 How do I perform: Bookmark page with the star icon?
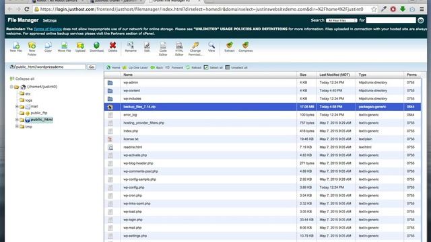click(x=374, y=9)
